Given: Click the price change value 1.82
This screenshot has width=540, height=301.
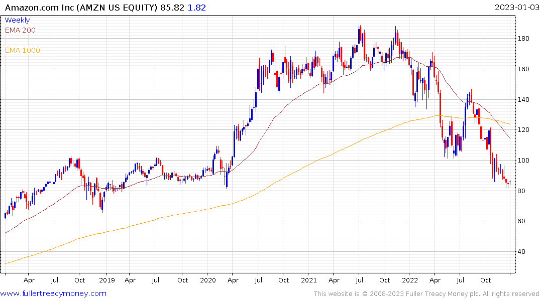Looking at the screenshot, I should click(x=196, y=7).
